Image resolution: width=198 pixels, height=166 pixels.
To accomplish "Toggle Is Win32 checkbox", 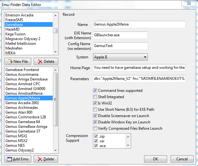I will click(95, 103).
